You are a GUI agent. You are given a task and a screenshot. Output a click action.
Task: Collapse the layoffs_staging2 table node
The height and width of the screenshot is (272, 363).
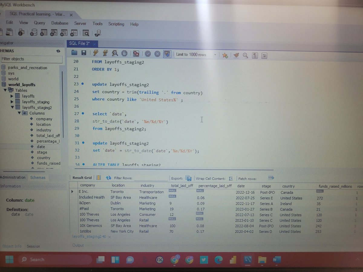point(12,107)
